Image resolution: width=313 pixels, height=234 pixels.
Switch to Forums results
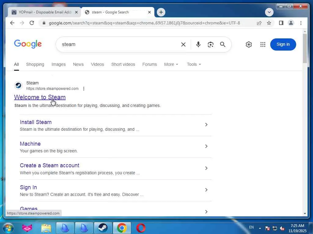149,64
